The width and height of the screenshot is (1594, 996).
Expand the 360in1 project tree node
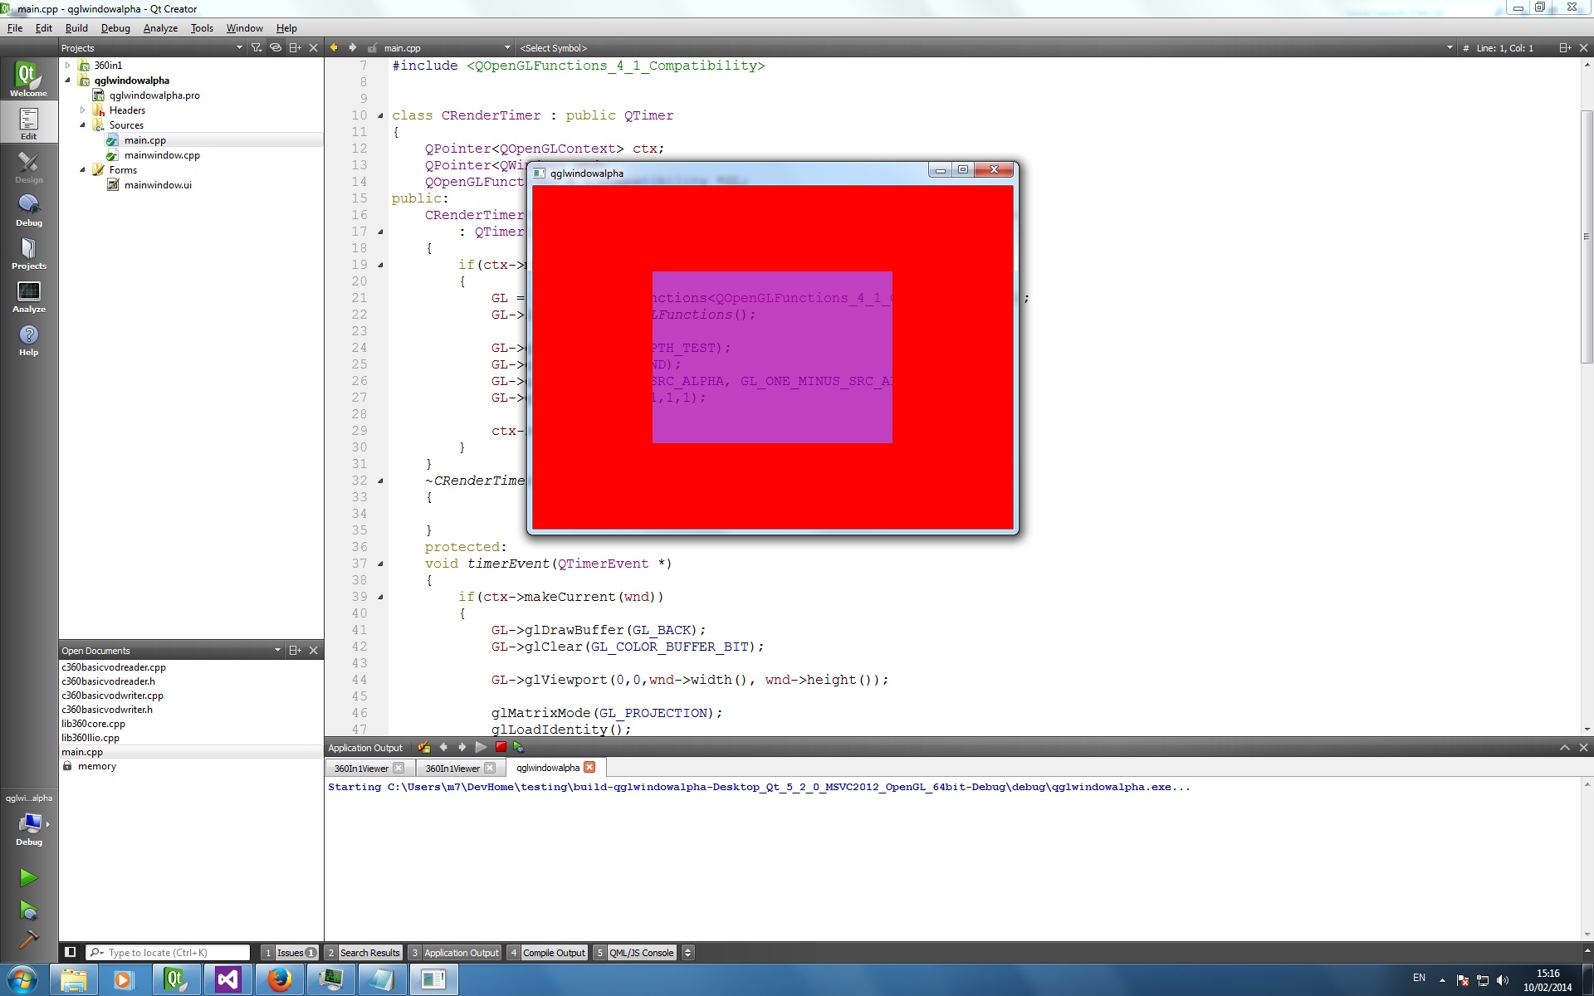pos(68,65)
